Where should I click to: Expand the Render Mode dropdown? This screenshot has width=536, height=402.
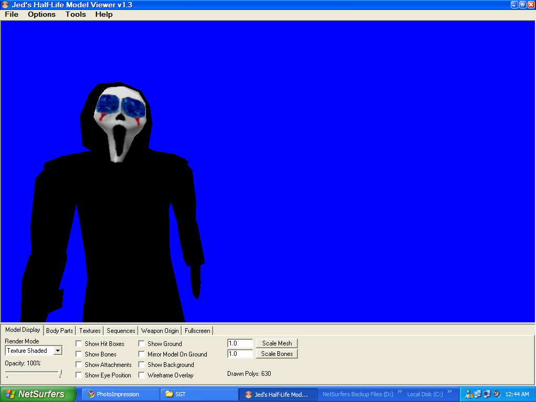click(58, 351)
